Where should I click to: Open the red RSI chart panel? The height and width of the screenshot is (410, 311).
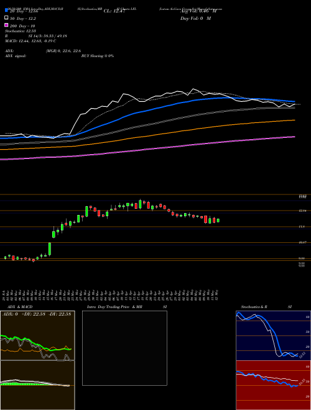pos(273,385)
